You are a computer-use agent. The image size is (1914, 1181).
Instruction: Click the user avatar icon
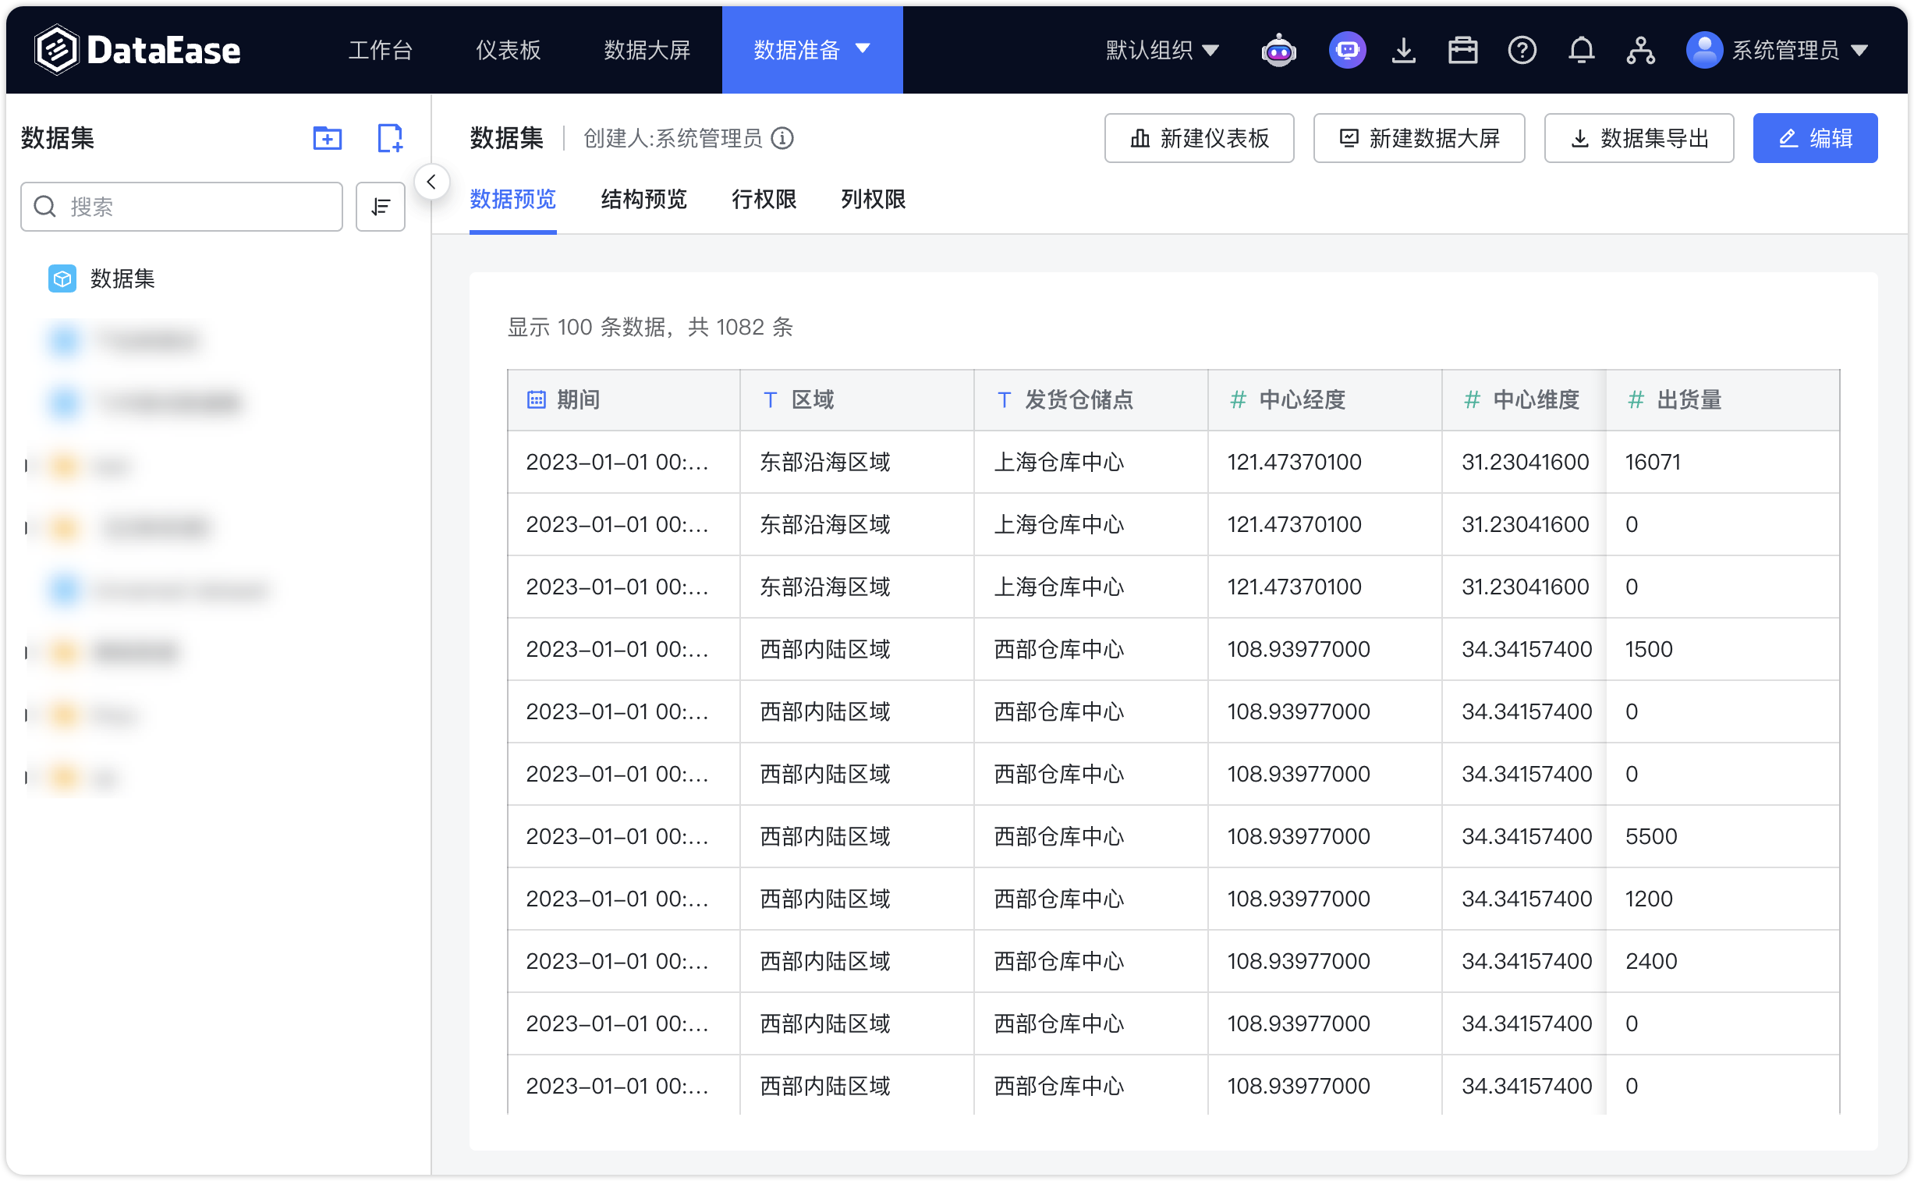(1705, 51)
